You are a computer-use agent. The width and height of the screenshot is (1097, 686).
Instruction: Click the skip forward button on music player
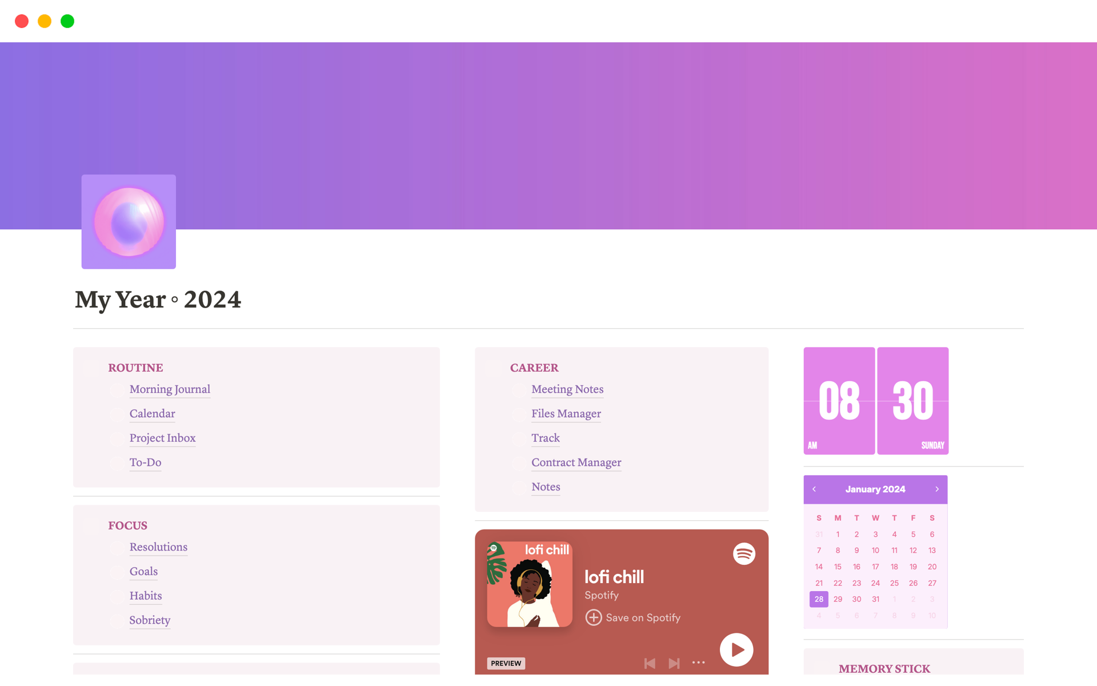pyautogui.click(x=674, y=663)
